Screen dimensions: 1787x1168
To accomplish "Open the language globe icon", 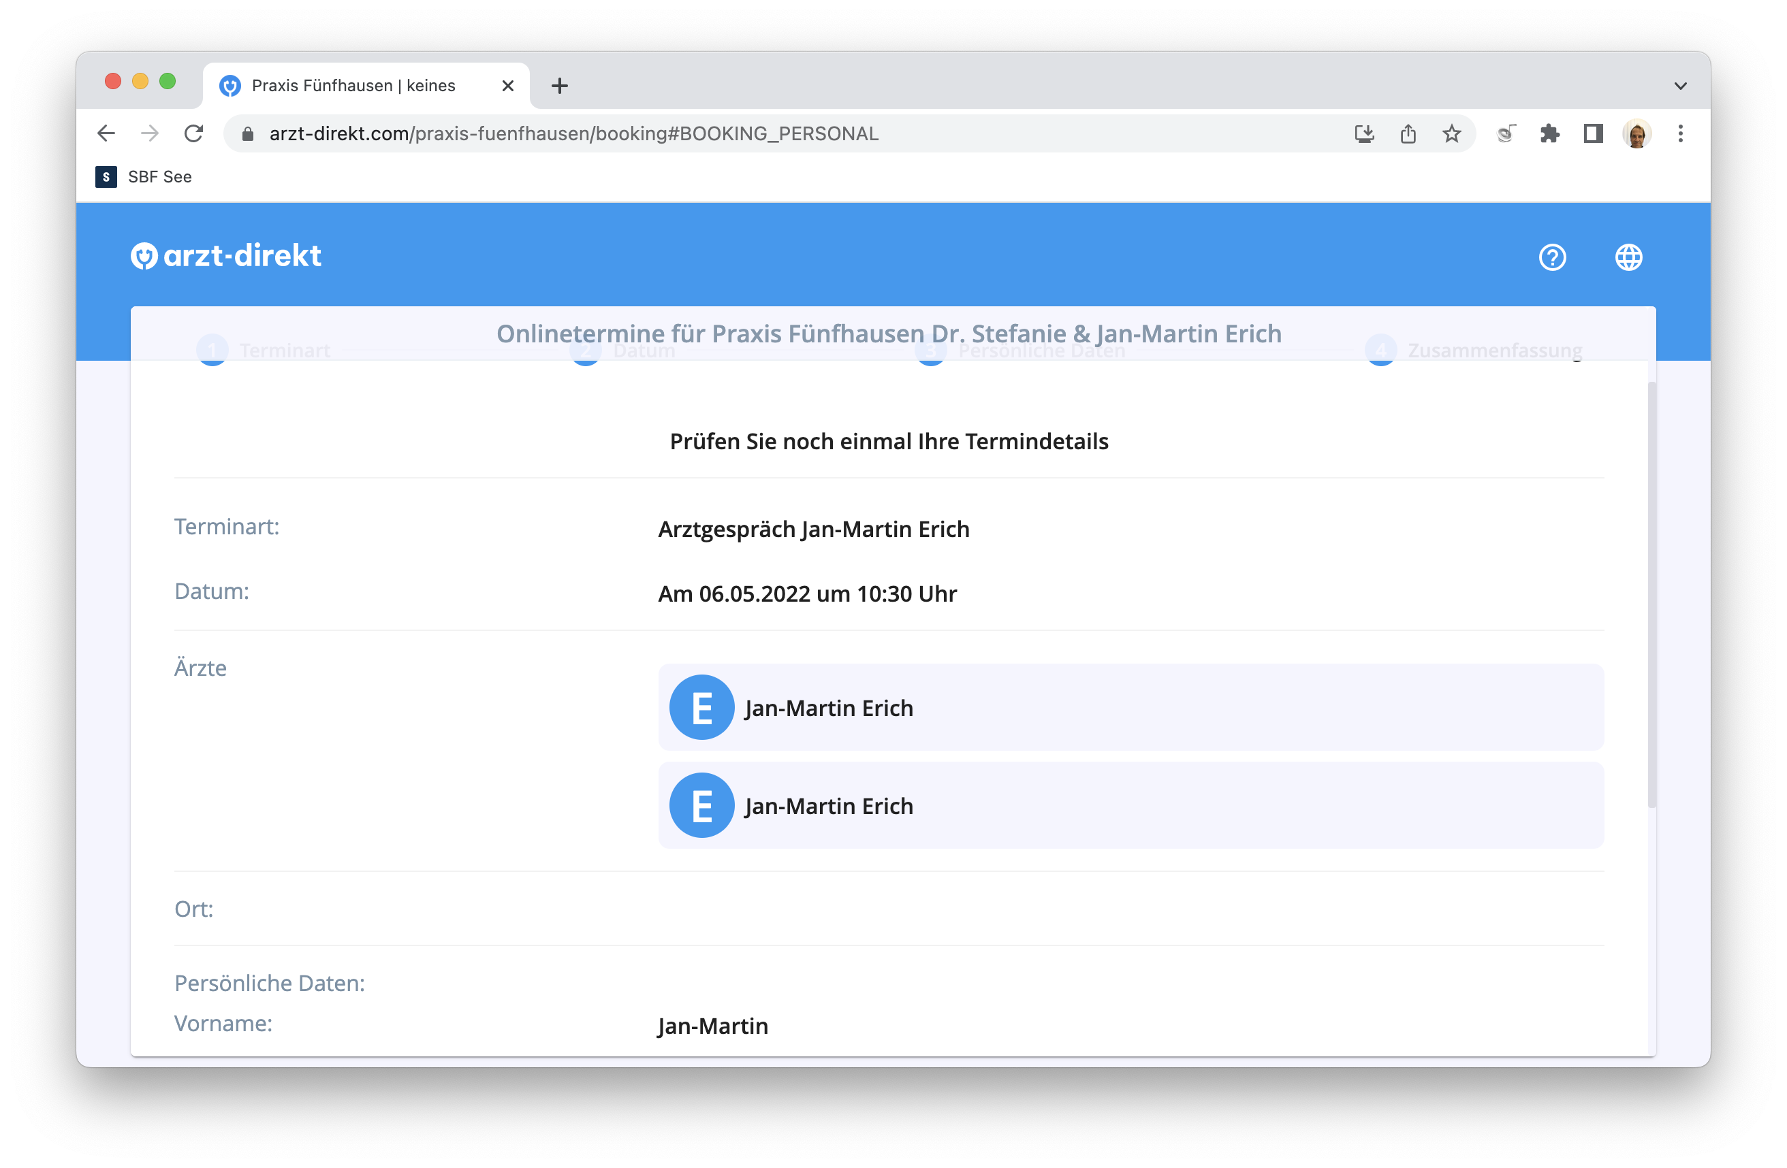I will click(1628, 257).
